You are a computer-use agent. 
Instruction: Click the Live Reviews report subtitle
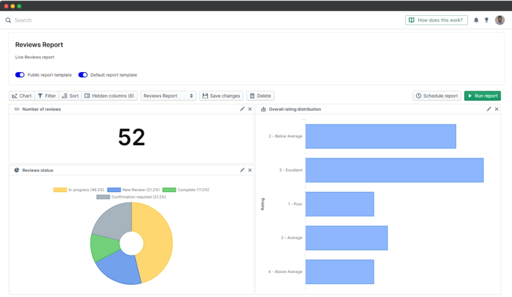click(x=35, y=57)
